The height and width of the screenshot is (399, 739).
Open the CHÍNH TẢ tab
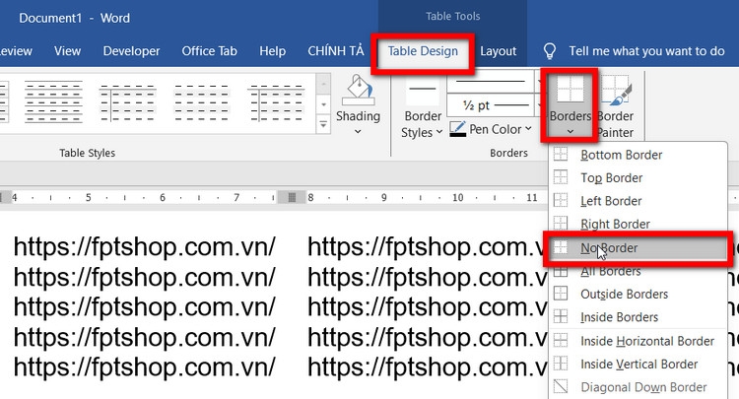tap(336, 51)
